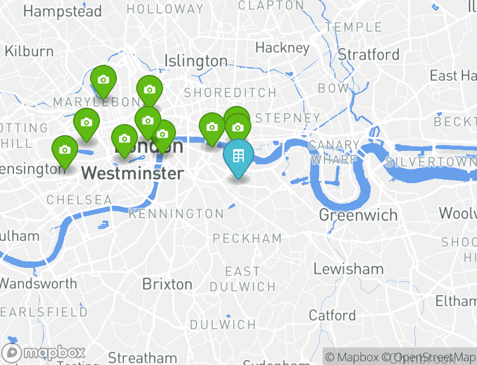The image size is (477, 365).
Task: Click the Canary Wharf map label
Action: (334, 152)
